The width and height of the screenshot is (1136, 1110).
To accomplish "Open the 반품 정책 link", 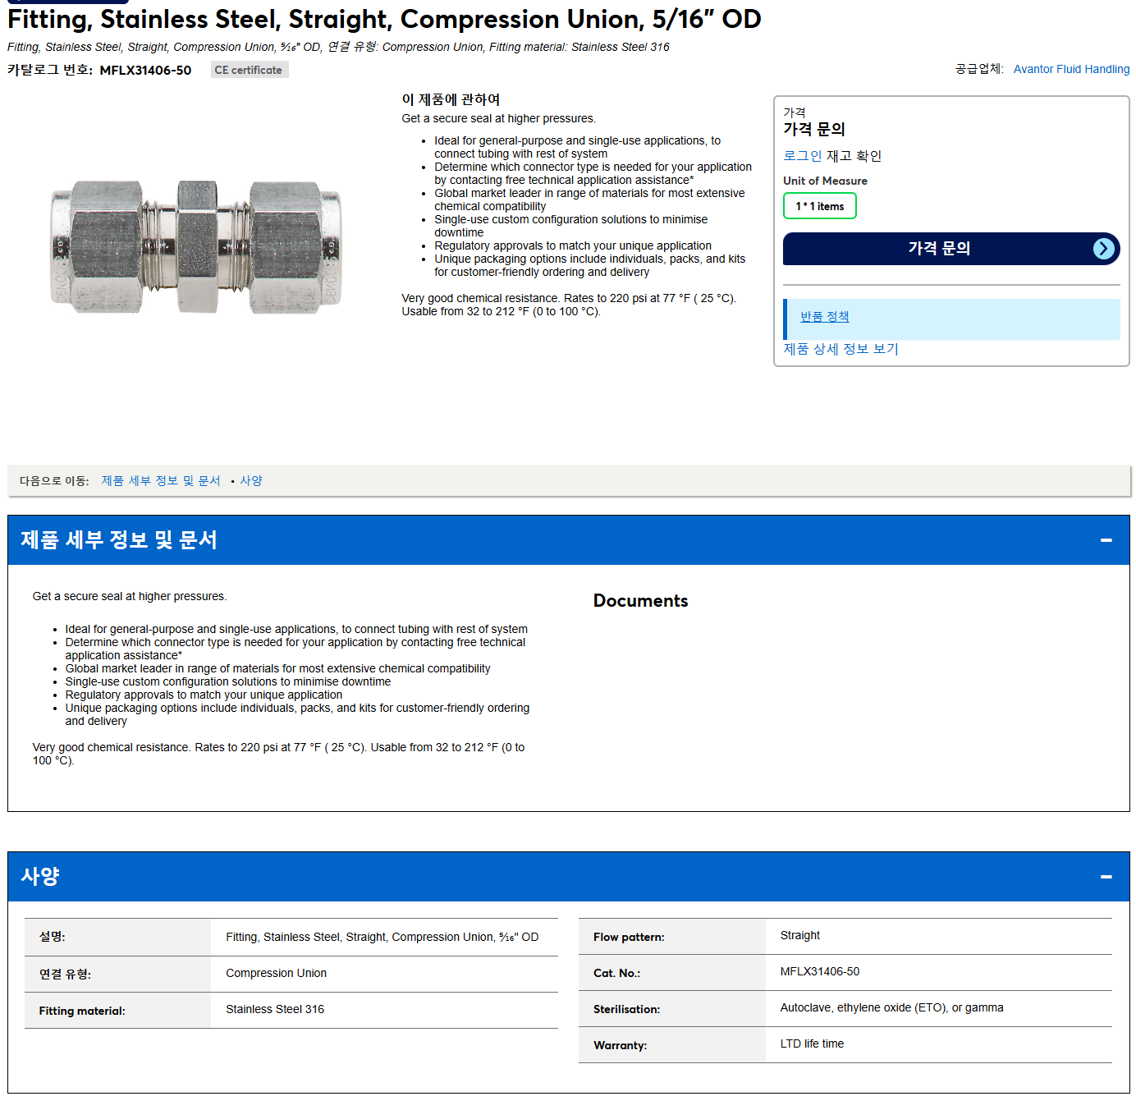I will 824,316.
